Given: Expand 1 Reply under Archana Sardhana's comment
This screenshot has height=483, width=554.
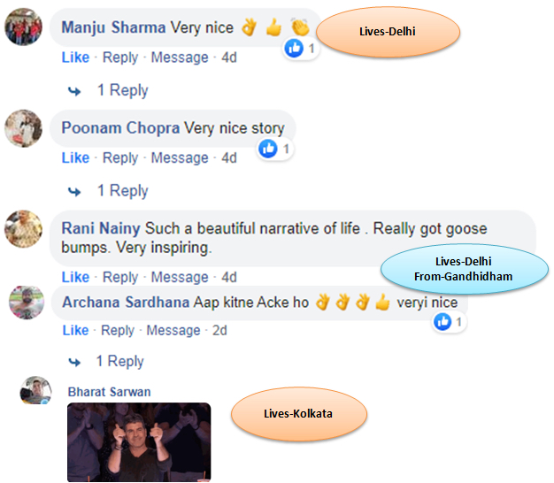Looking at the screenshot, I should (120, 361).
